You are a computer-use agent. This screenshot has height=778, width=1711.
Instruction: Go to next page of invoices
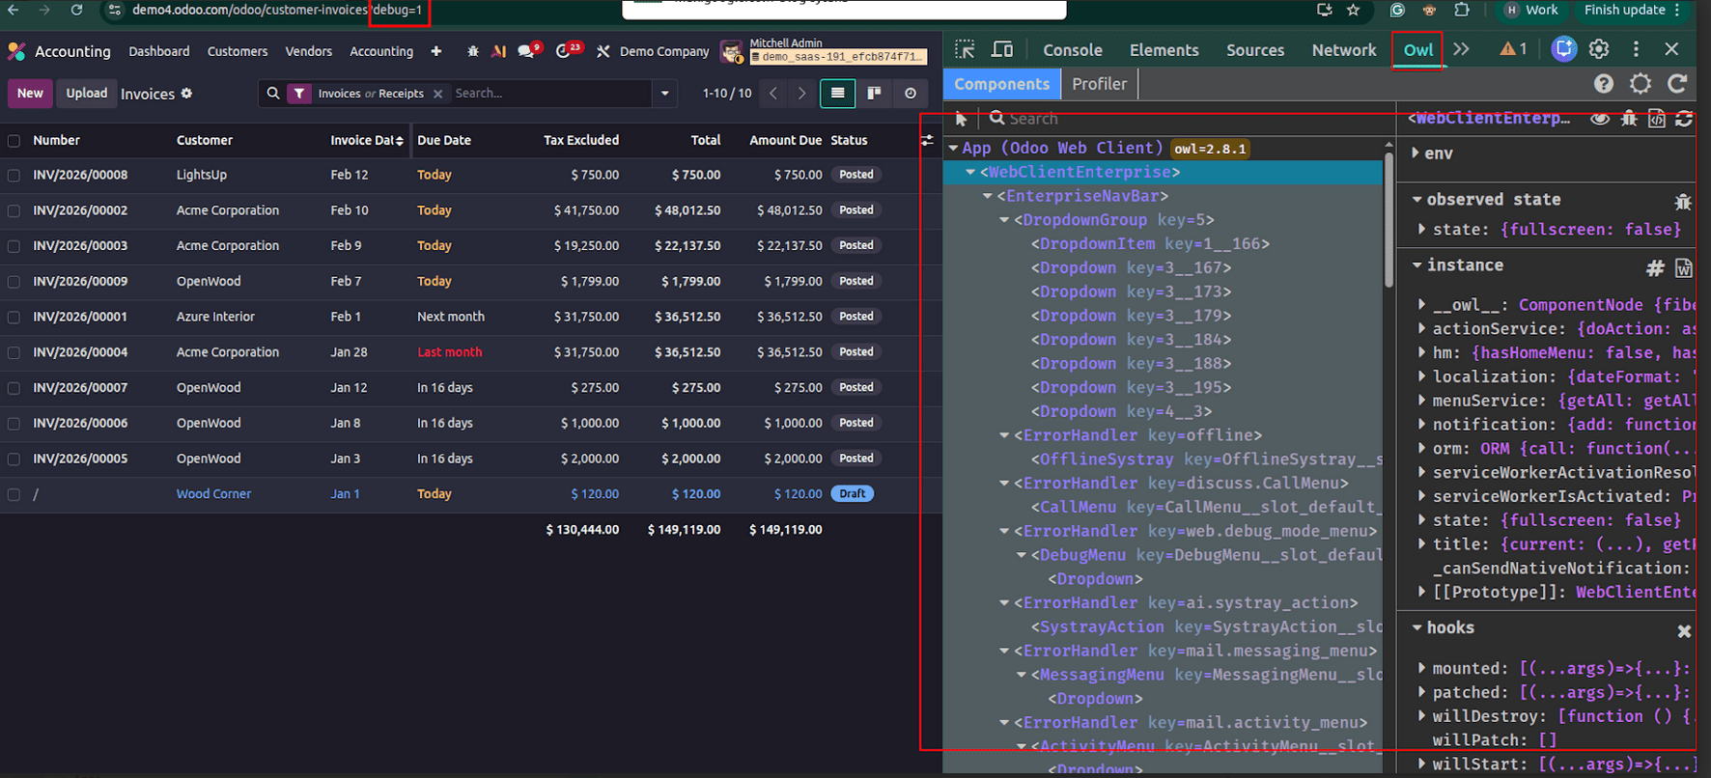coord(801,93)
